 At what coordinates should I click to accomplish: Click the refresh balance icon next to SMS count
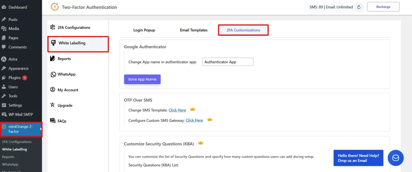pyautogui.click(x=359, y=7)
